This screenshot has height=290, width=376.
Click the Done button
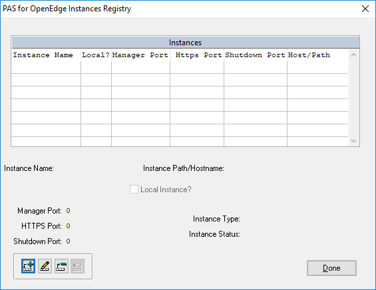[331, 268]
